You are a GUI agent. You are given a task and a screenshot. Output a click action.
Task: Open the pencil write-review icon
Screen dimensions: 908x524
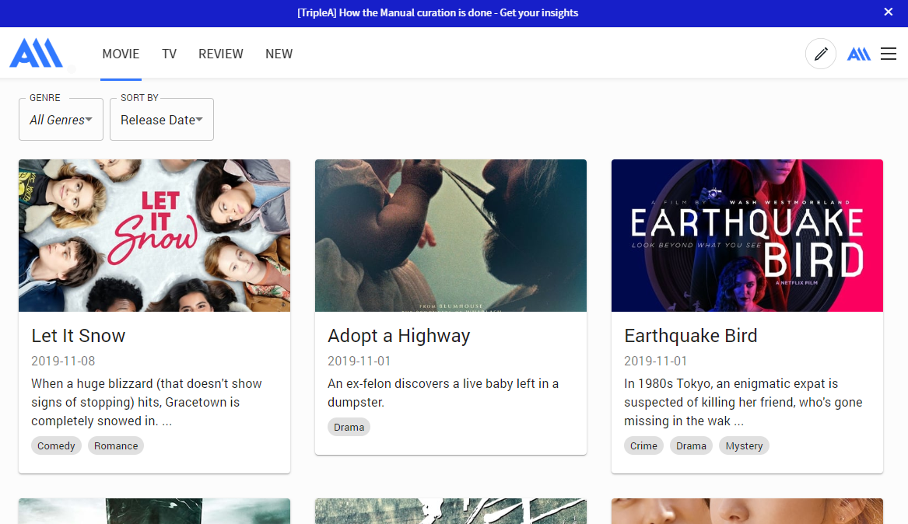[821, 54]
